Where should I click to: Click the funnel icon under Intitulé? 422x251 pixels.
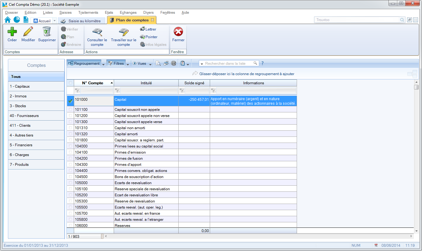pos(117,90)
